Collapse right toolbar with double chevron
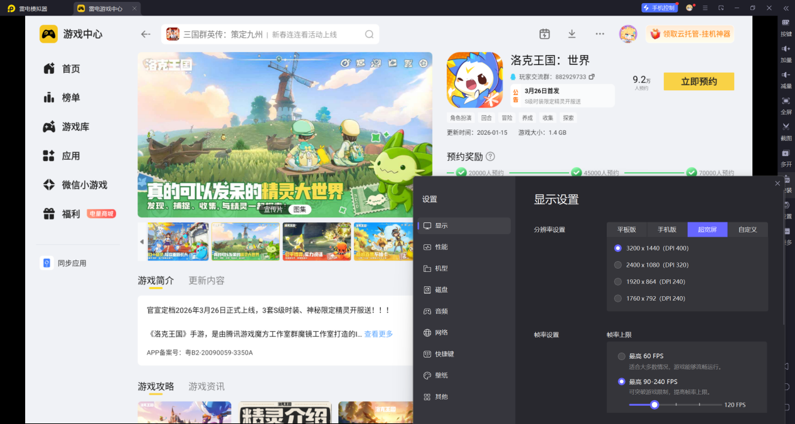The width and height of the screenshot is (795, 424). 786,8
